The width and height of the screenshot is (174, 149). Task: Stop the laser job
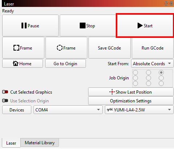click(x=87, y=26)
